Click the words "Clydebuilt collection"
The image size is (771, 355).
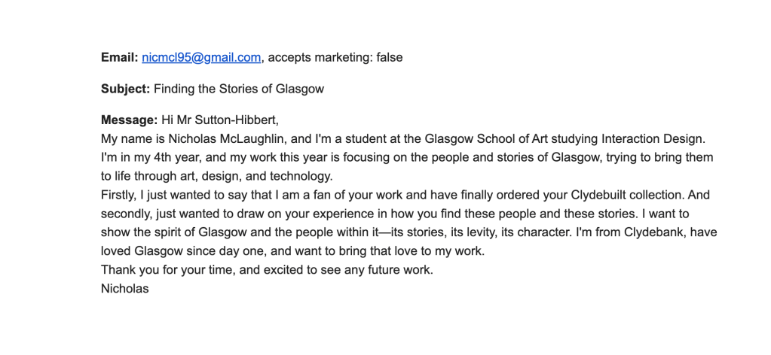coord(611,196)
